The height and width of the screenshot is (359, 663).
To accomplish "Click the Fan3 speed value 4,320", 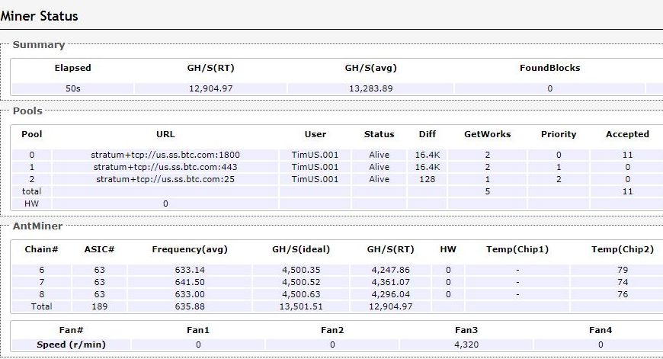I will click(x=466, y=345).
